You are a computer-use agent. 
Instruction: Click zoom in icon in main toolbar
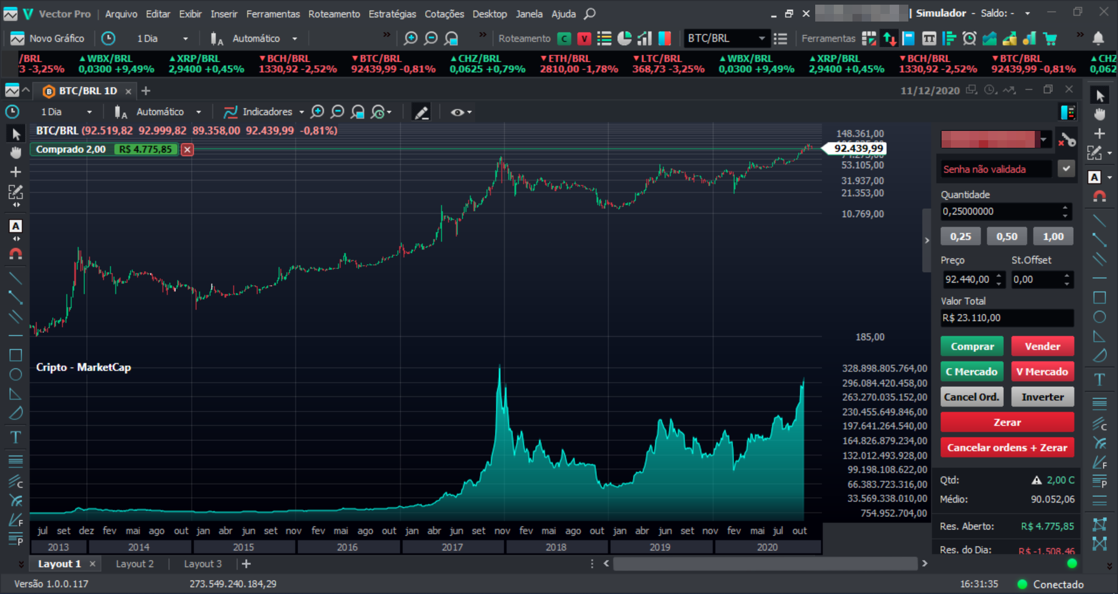[x=411, y=38]
